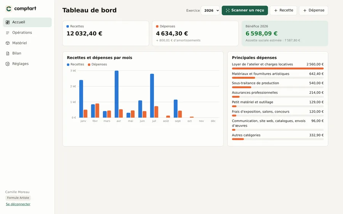
Task: Click the blue September revenue bar
Action: (x=176, y=109)
